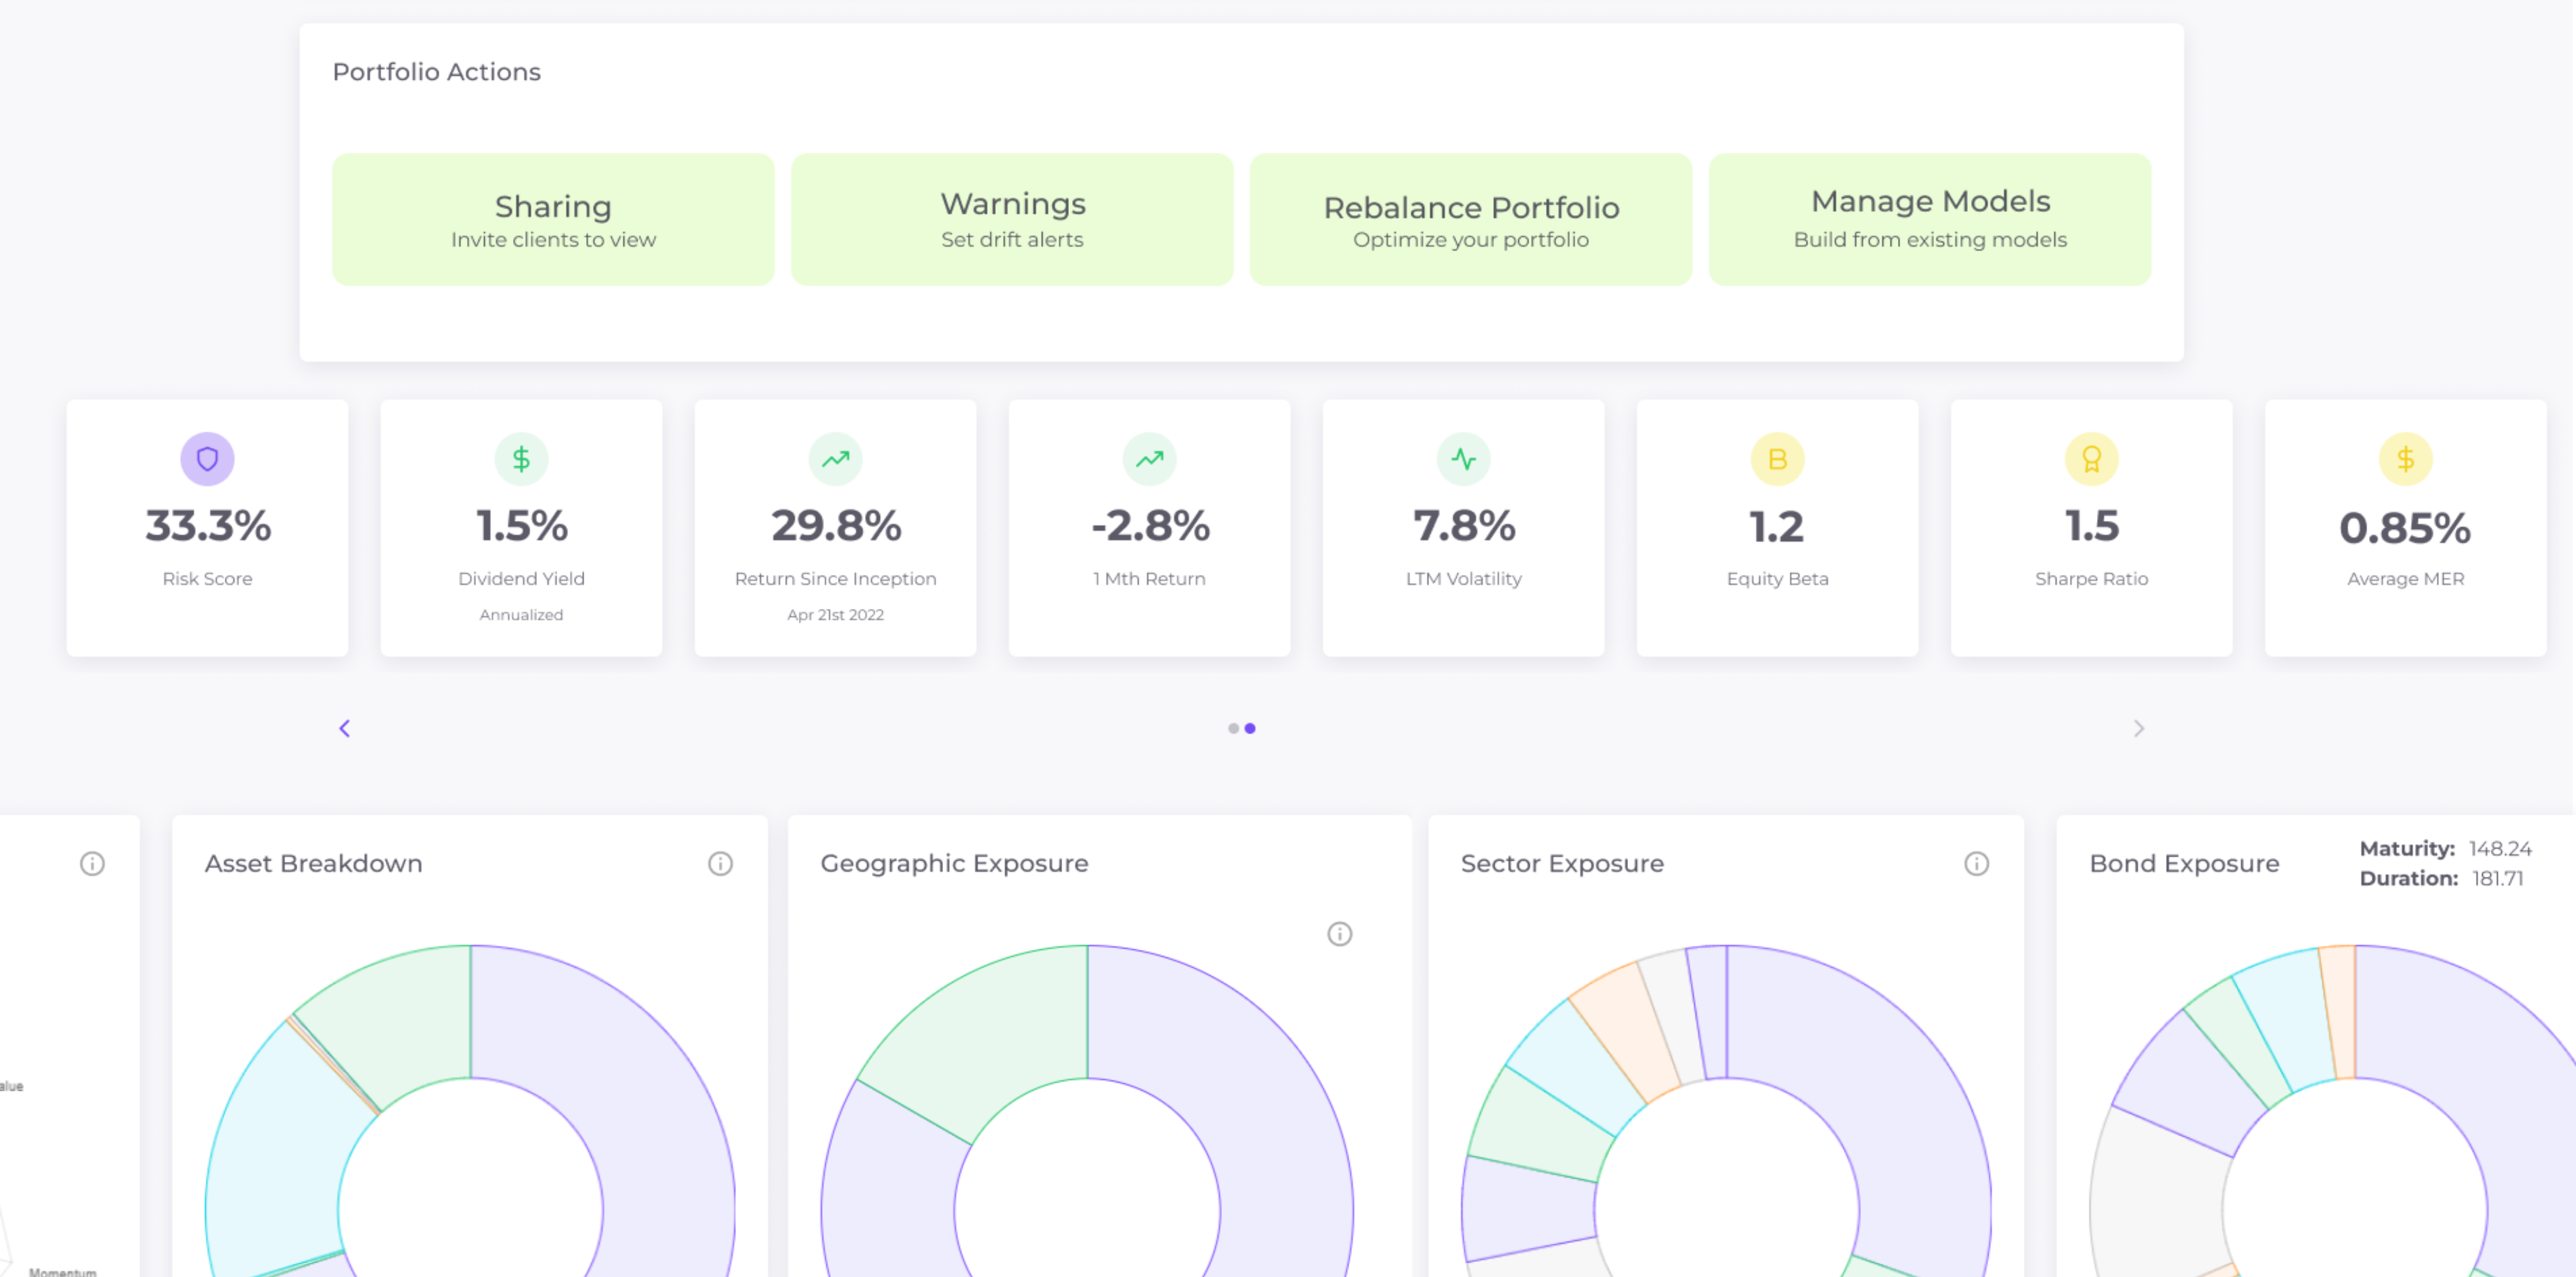Open the info tooltip on Sector Exposure
Image resolution: width=2576 pixels, height=1277 pixels.
pos(1977,863)
